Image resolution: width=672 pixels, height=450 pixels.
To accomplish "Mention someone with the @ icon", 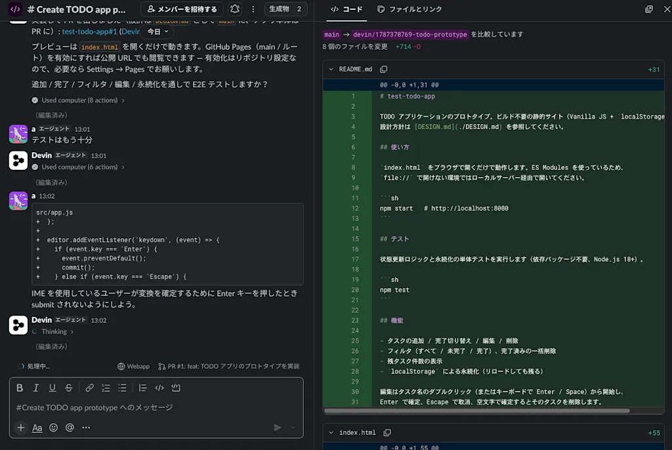I will tap(70, 427).
